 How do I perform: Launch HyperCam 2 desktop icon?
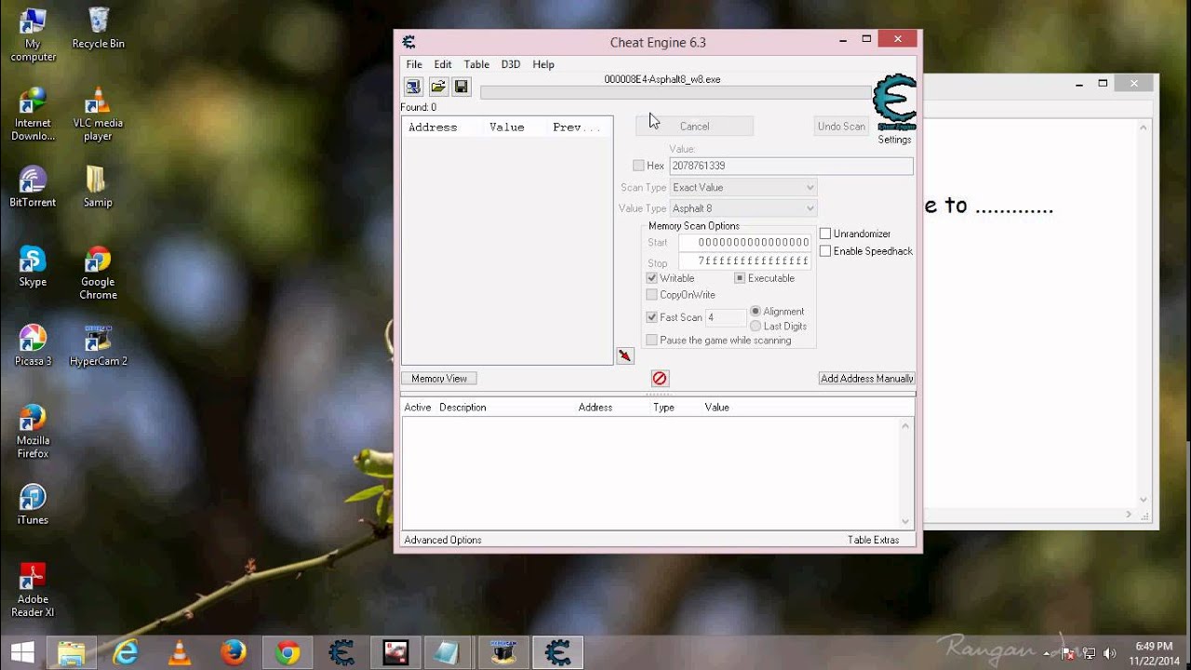[98, 346]
